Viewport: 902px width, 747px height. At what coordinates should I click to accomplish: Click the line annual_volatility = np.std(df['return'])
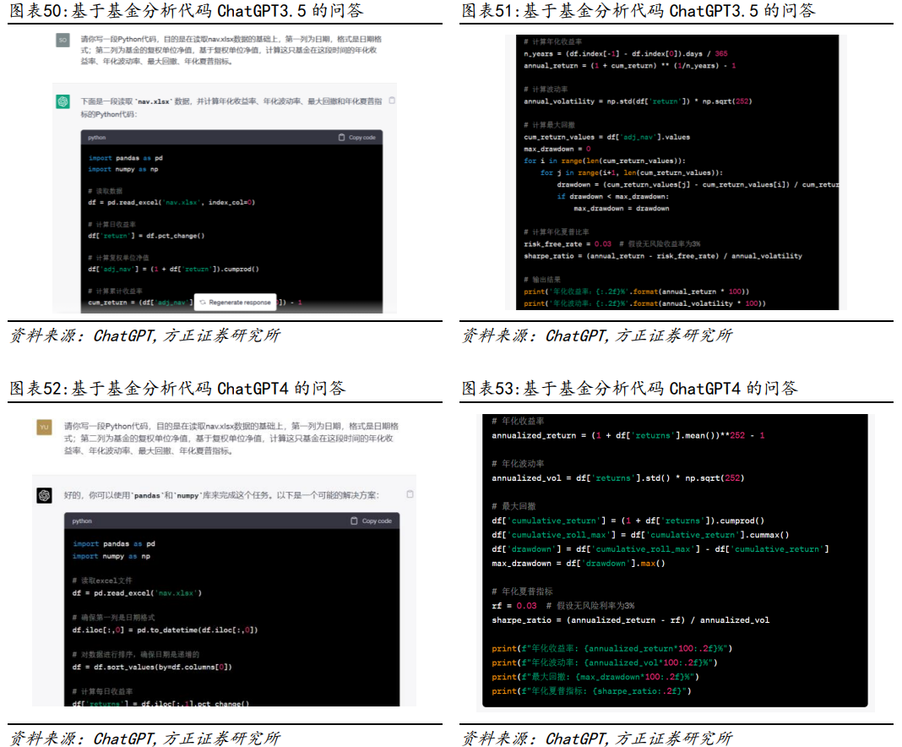(x=638, y=101)
